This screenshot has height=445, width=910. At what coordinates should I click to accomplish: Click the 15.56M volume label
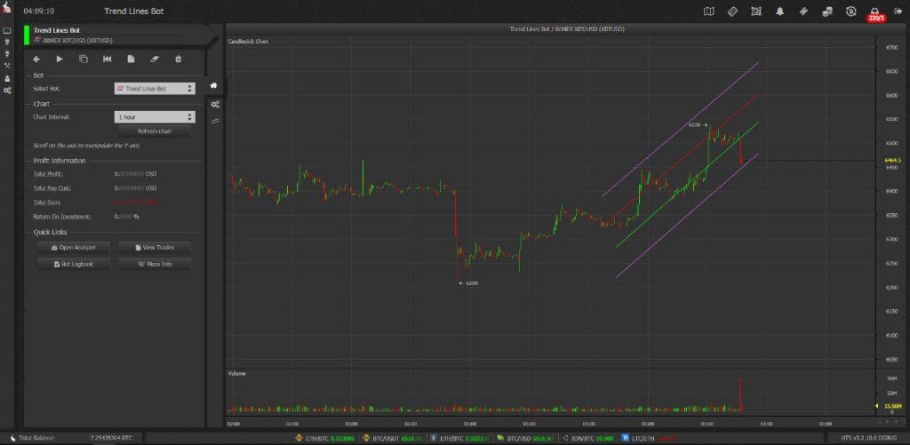tap(892, 406)
